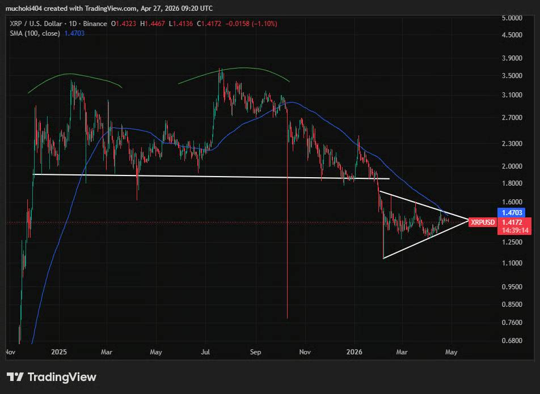This screenshot has height=394, width=540.
Task: Select the Sep label on the time axis
Action: point(255,352)
